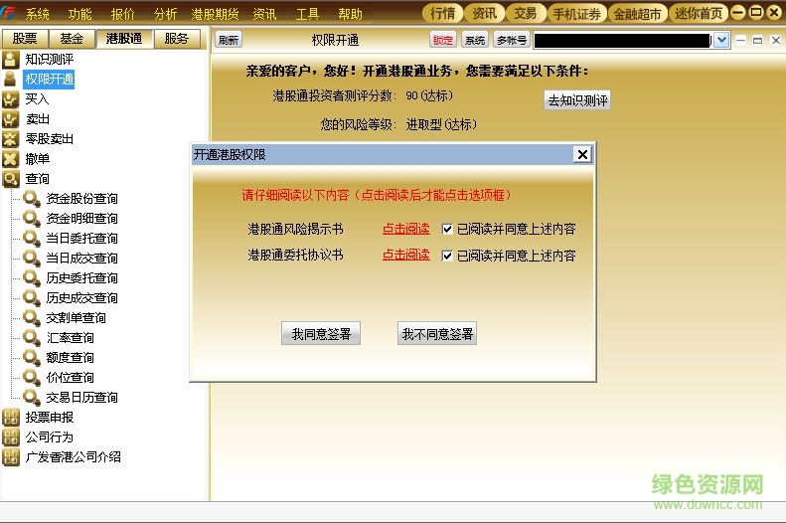Switch to the 港股通 tab

(x=124, y=38)
